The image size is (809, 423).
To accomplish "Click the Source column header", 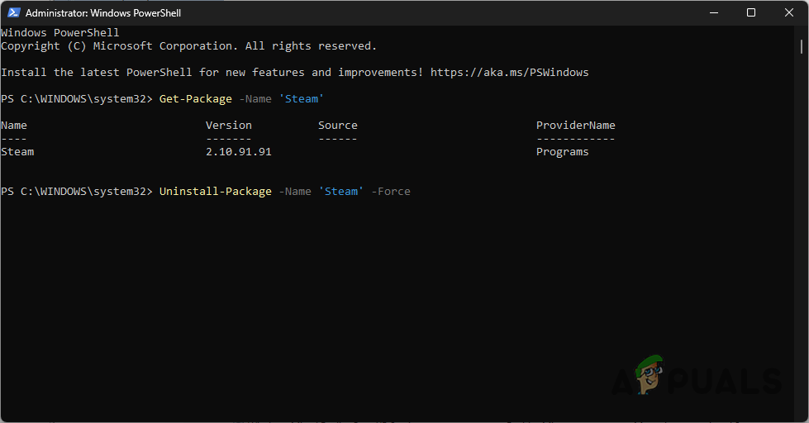I will click(x=337, y=126).
